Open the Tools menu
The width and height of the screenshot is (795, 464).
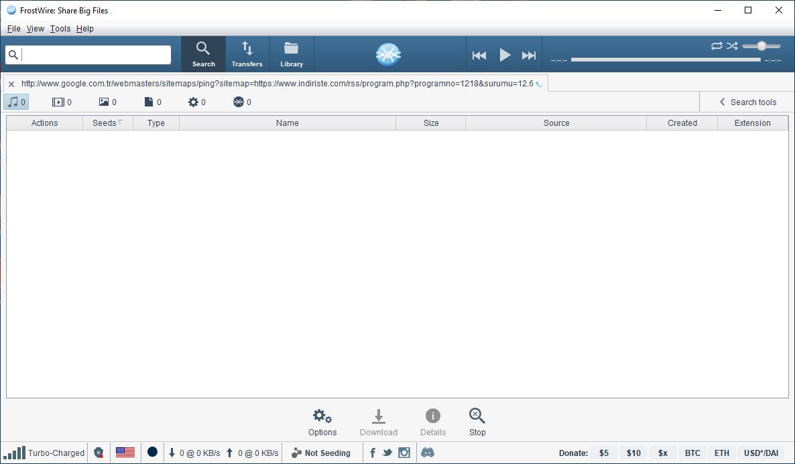[60, 29]
